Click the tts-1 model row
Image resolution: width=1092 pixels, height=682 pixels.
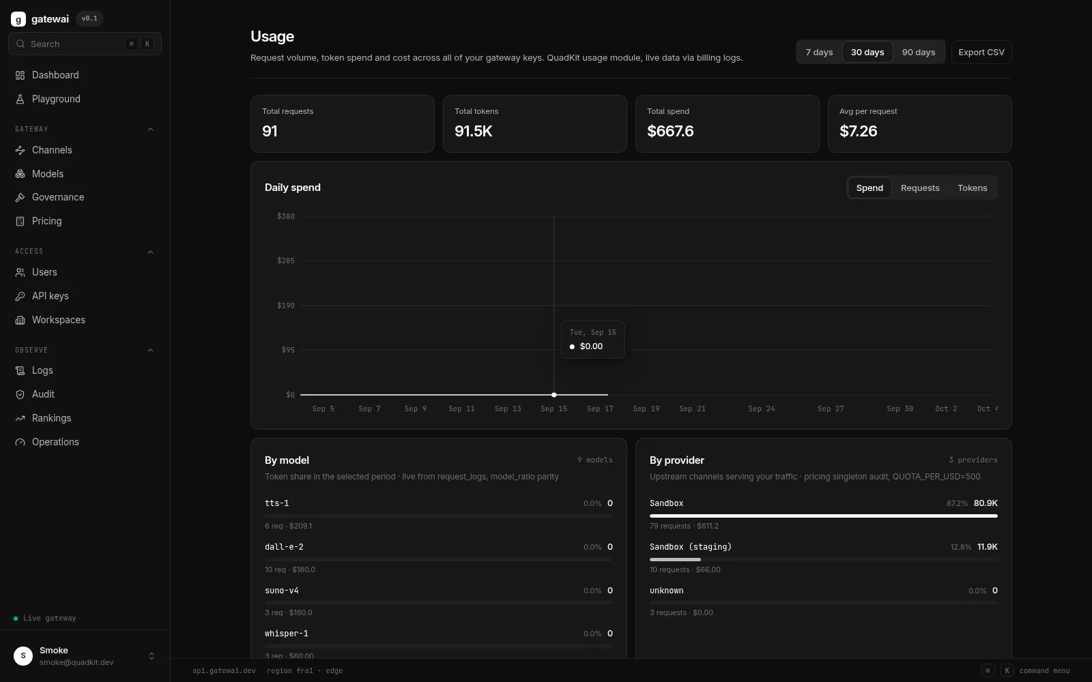(439, 514)
